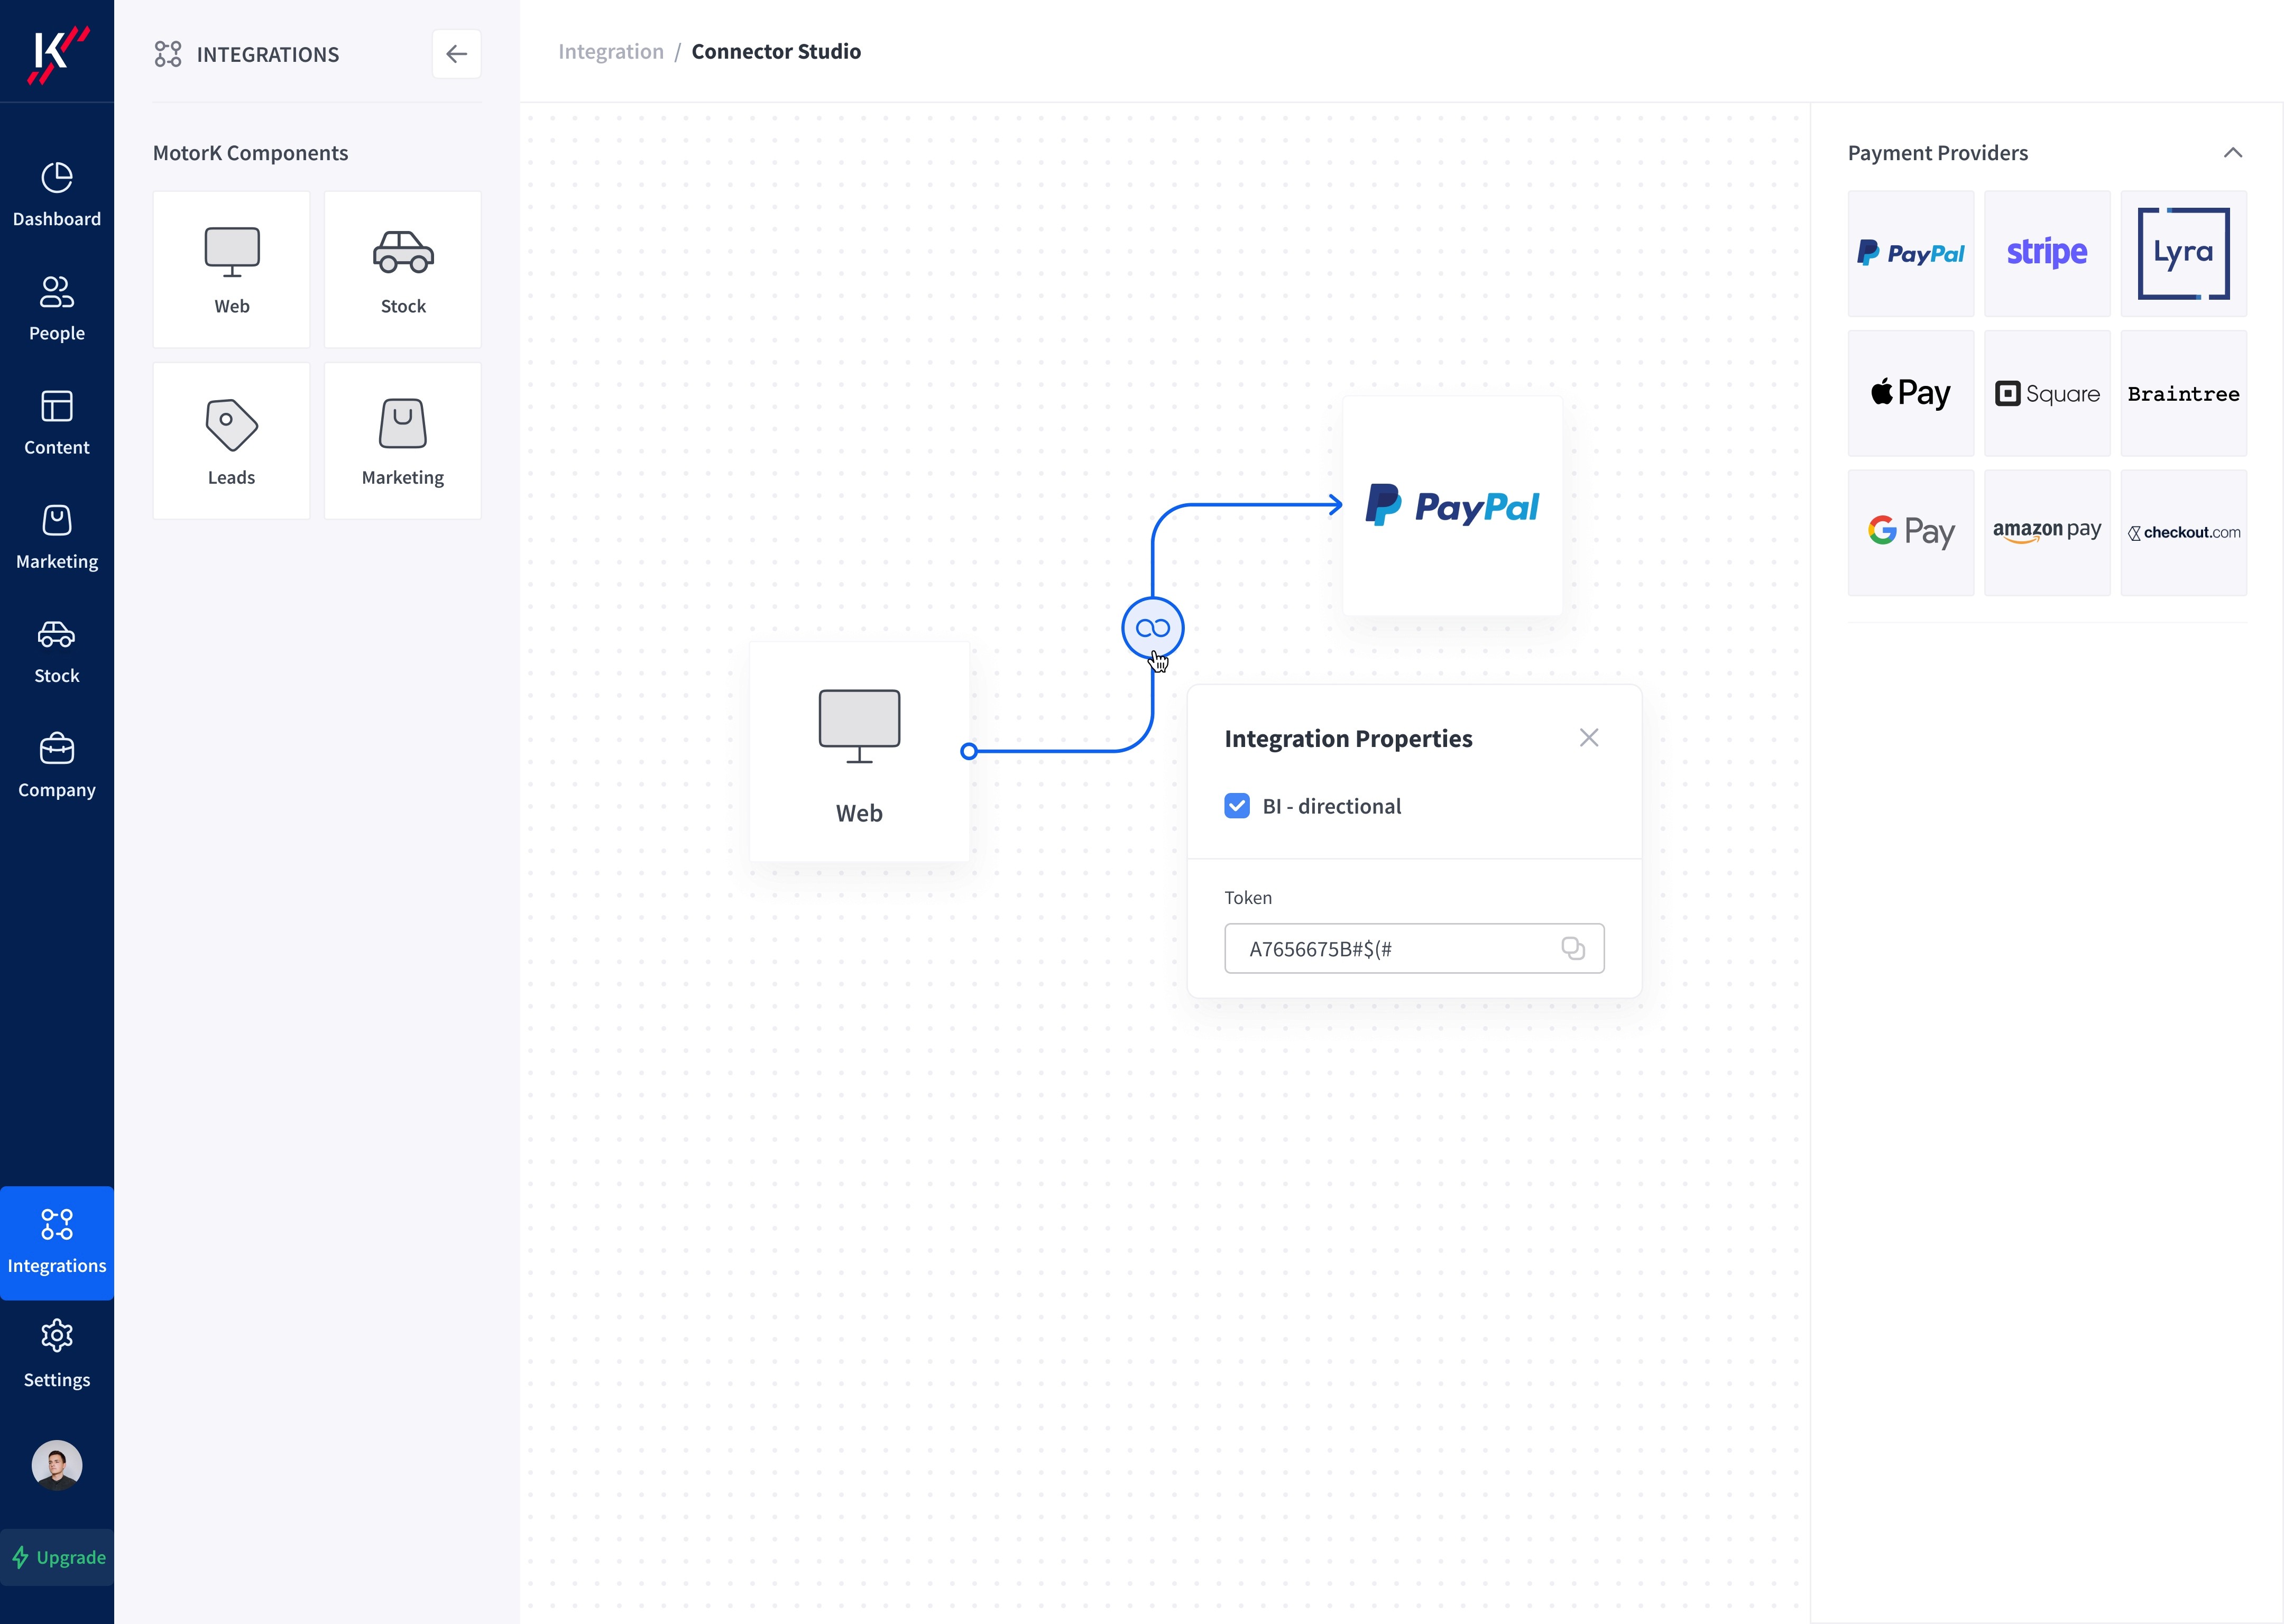Image resolution: width=2284 pixels, height=1624 pixels.
Task: Open the Dashboard section
Action: tap(57, 195)
